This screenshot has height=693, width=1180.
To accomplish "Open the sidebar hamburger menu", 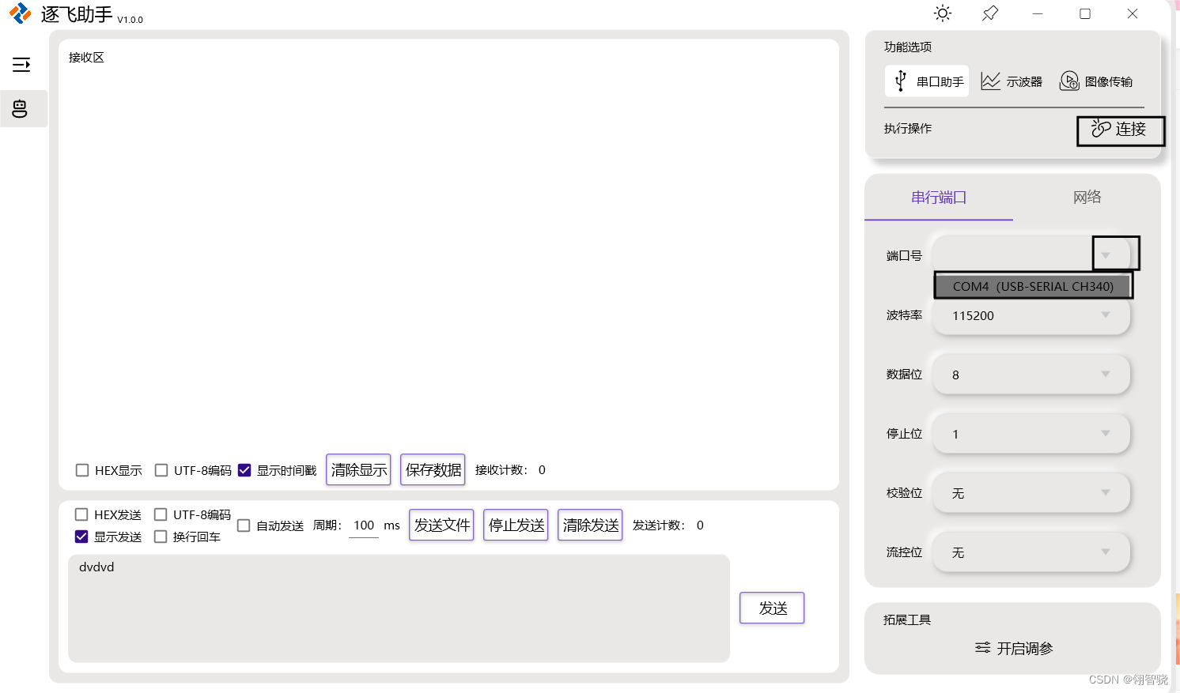I will tap(23, 64).
